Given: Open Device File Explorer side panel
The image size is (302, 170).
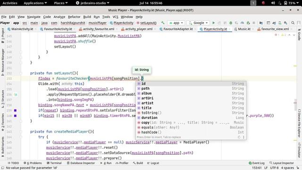Looking at the screenshot, I should (x=299, y=123).
